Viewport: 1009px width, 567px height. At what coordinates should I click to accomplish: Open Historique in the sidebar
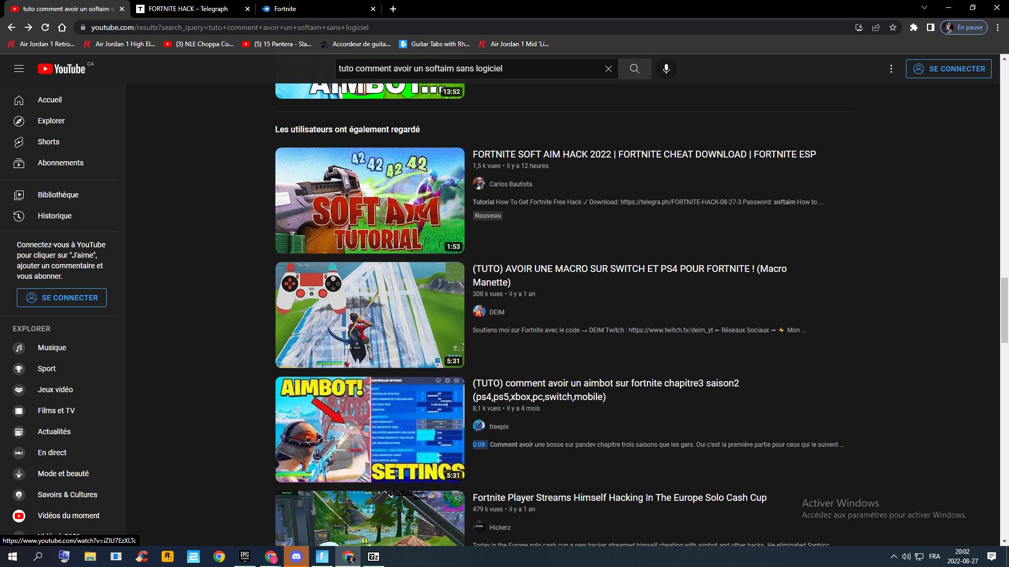pos(54,216)
